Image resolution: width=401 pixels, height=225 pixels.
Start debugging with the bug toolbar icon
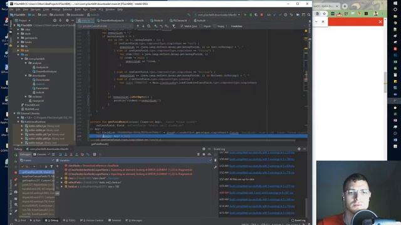(251, 15)
